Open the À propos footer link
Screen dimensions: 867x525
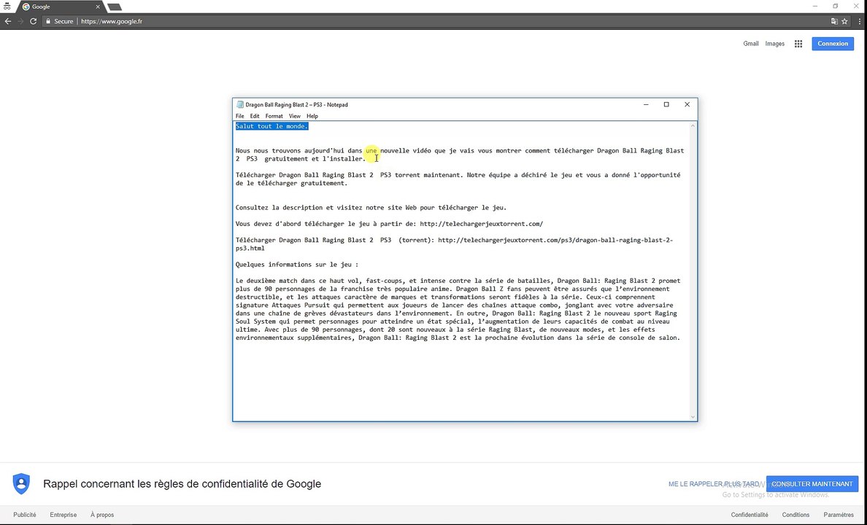102,515
